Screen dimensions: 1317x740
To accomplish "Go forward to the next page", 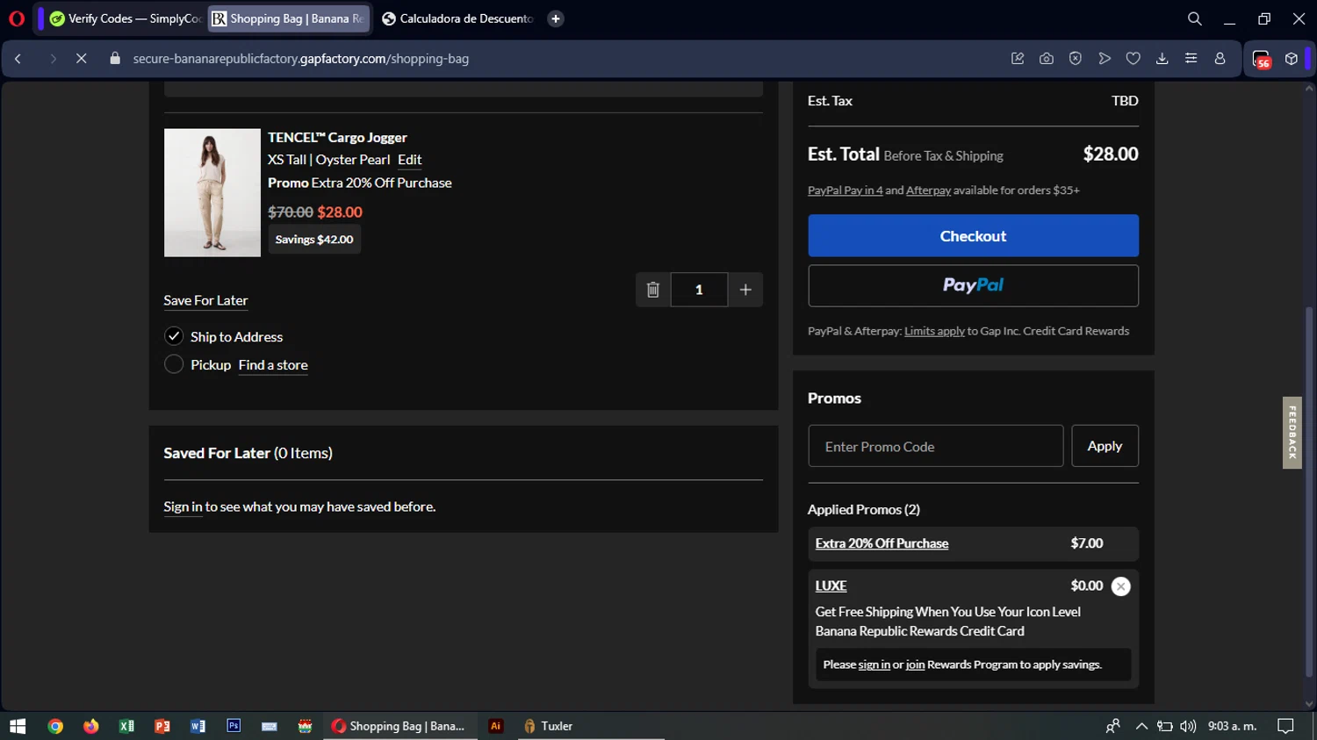I will [53, 59].
